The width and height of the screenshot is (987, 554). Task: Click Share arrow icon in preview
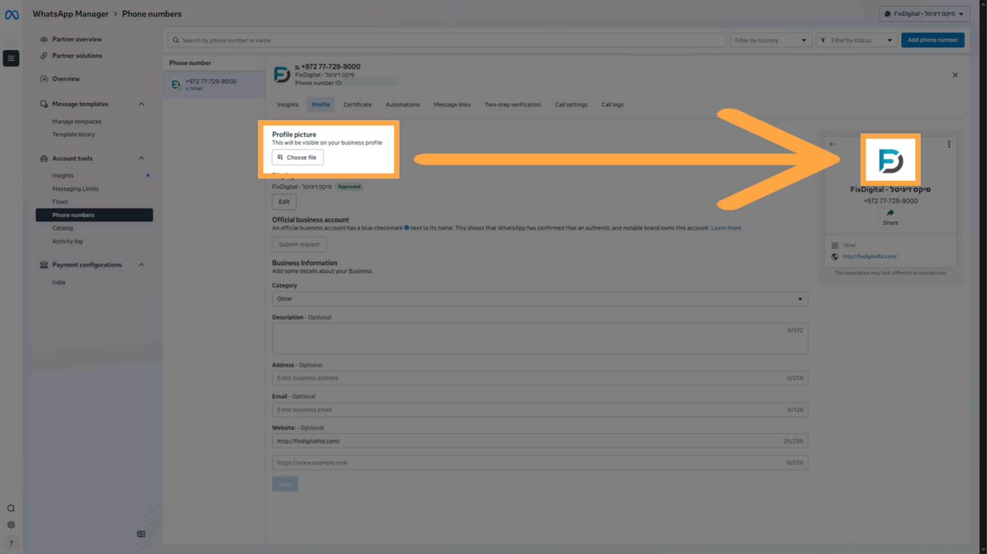pyautogui.click(x=890, y=213)
